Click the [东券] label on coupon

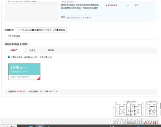coord(13,77)
